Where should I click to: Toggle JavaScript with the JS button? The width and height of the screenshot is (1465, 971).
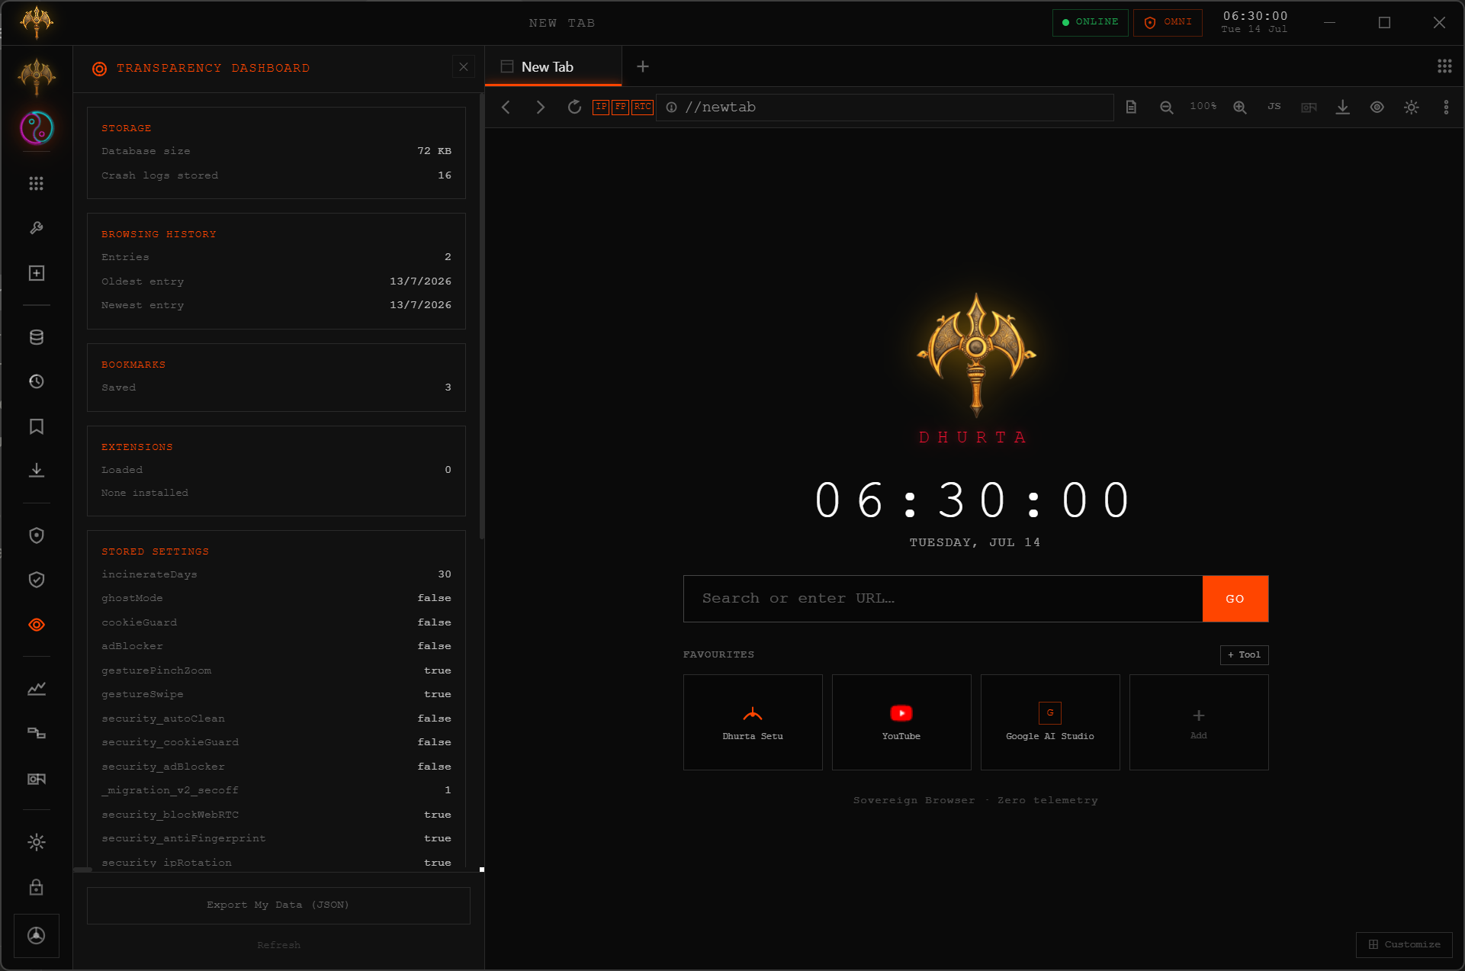(x=1274, y=107)
